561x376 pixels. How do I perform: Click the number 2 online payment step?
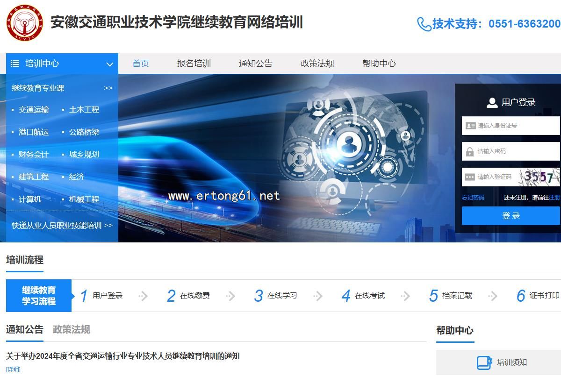pyautogui.click(x=171, y=296)
